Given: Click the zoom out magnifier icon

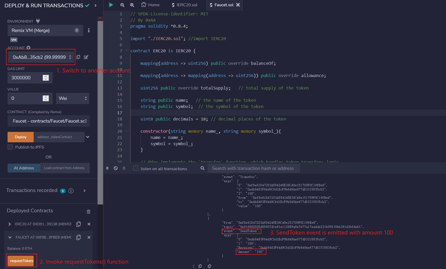Looking at the screenshot, I should (122, 5).
